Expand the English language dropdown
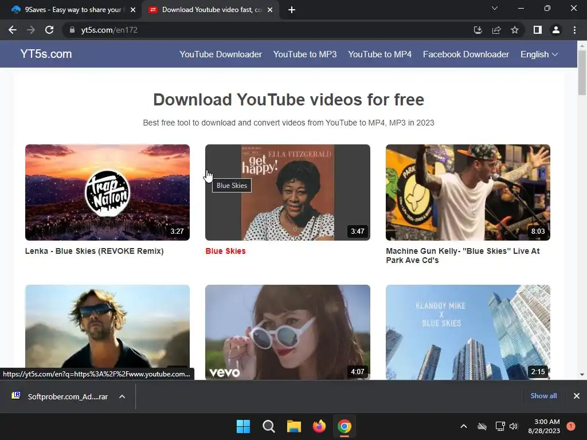This screenshot has width=587, height=440. tap(539, 54)
